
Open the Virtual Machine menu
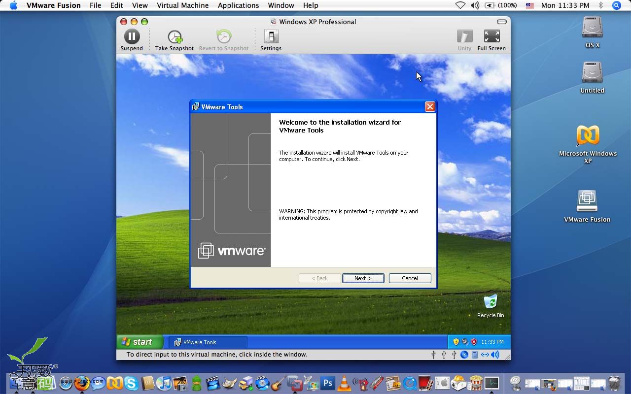[x=182, y=5]
